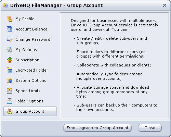Viewport: 171px width, 137px height.
Task: Click the Subscription shopping cart icon
Action: [x=10, y=60]
